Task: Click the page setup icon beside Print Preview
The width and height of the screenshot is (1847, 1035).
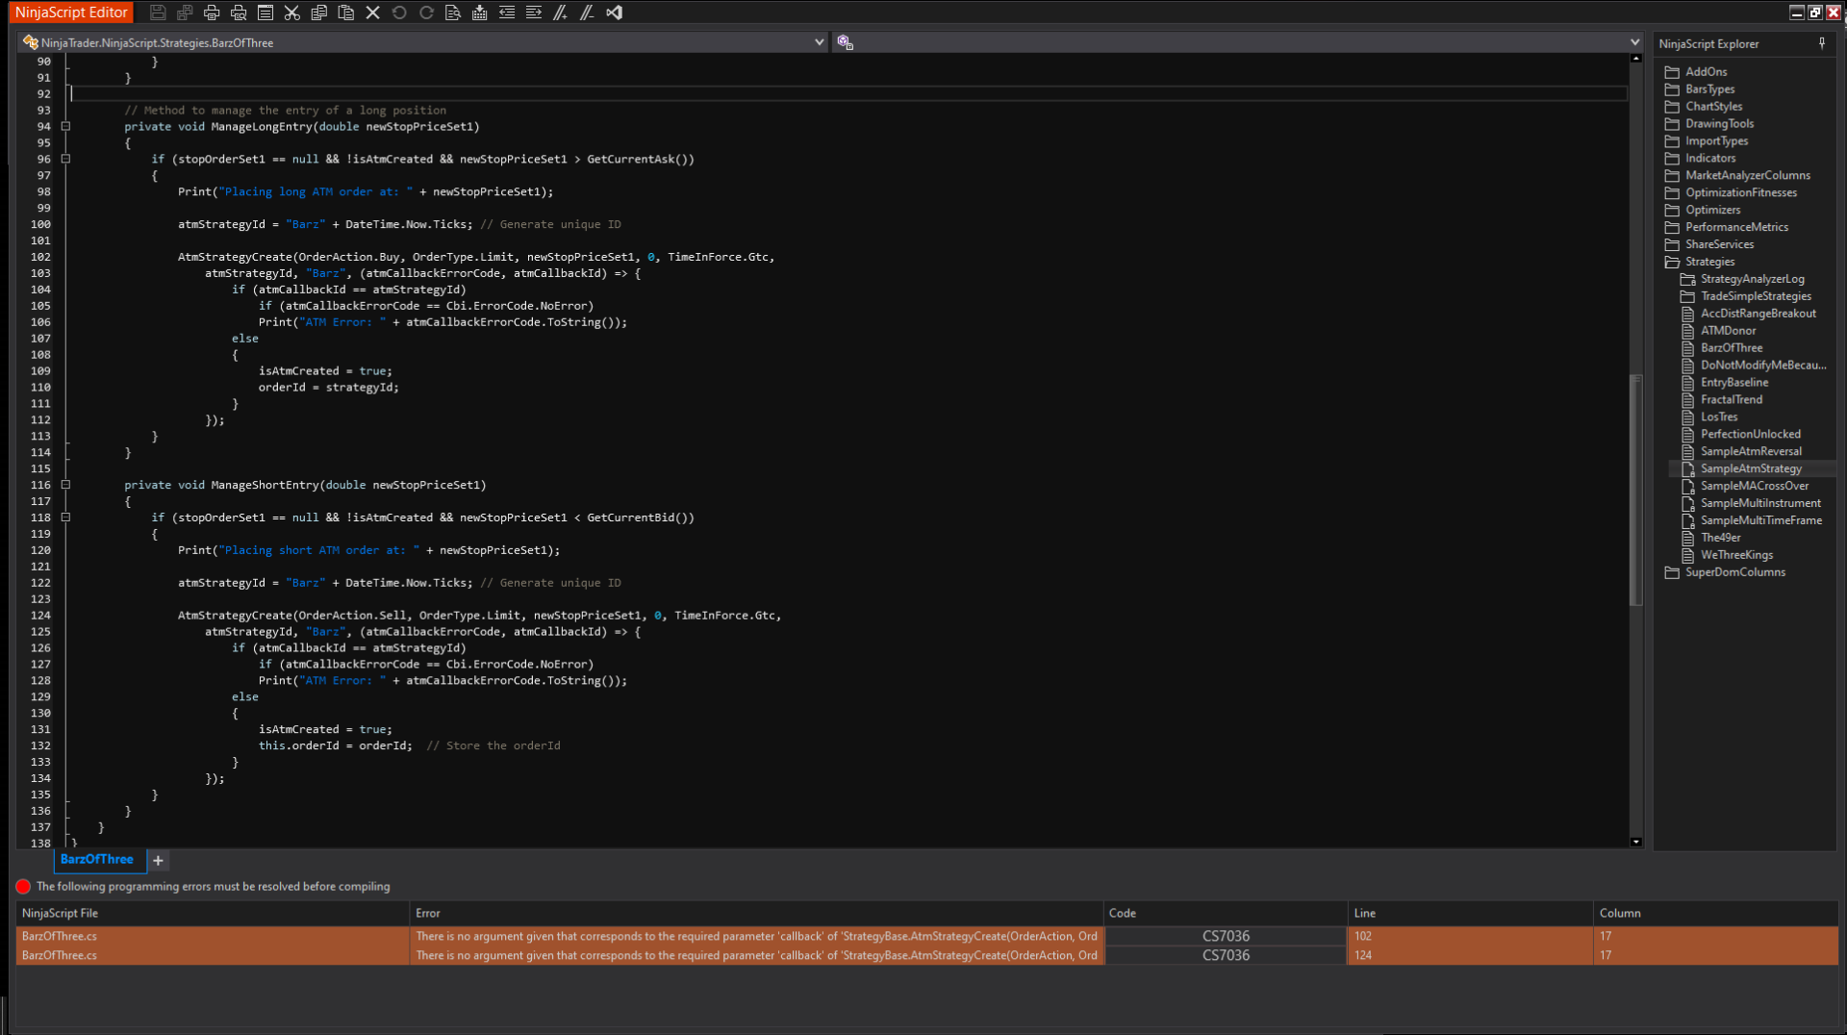Action: (x=266, y=13)
